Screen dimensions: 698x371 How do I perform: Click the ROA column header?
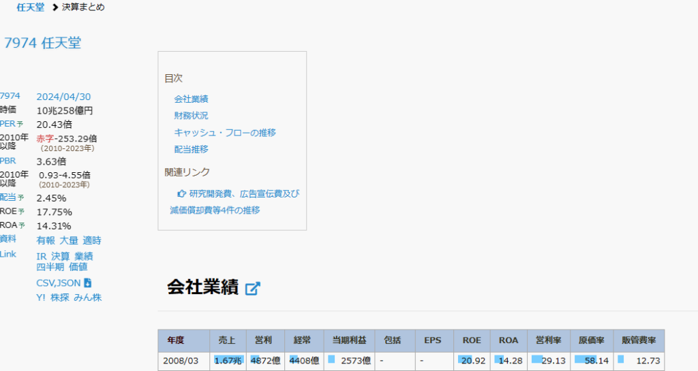509,340
